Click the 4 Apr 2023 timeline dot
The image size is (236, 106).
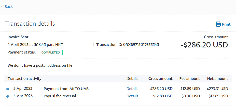pos(8,96)
